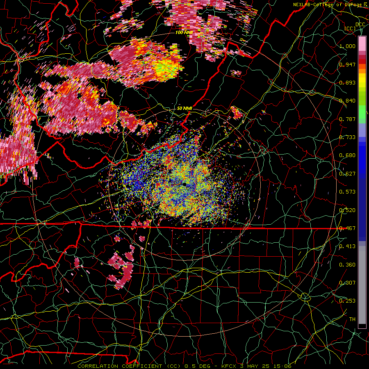Image resolution: width=369 pixels, height=369 pixels.
Task: Click the 15:06 timestamp in the caption
Action: (x=282, y=366)
